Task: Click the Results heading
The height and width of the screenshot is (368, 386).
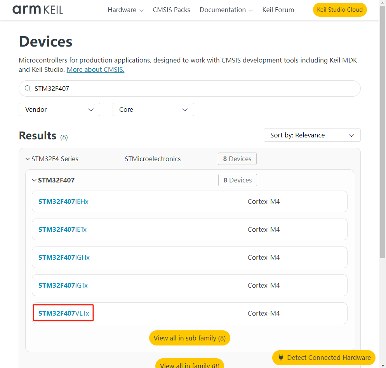Action: pyautogui.click(x=38, y=135)
